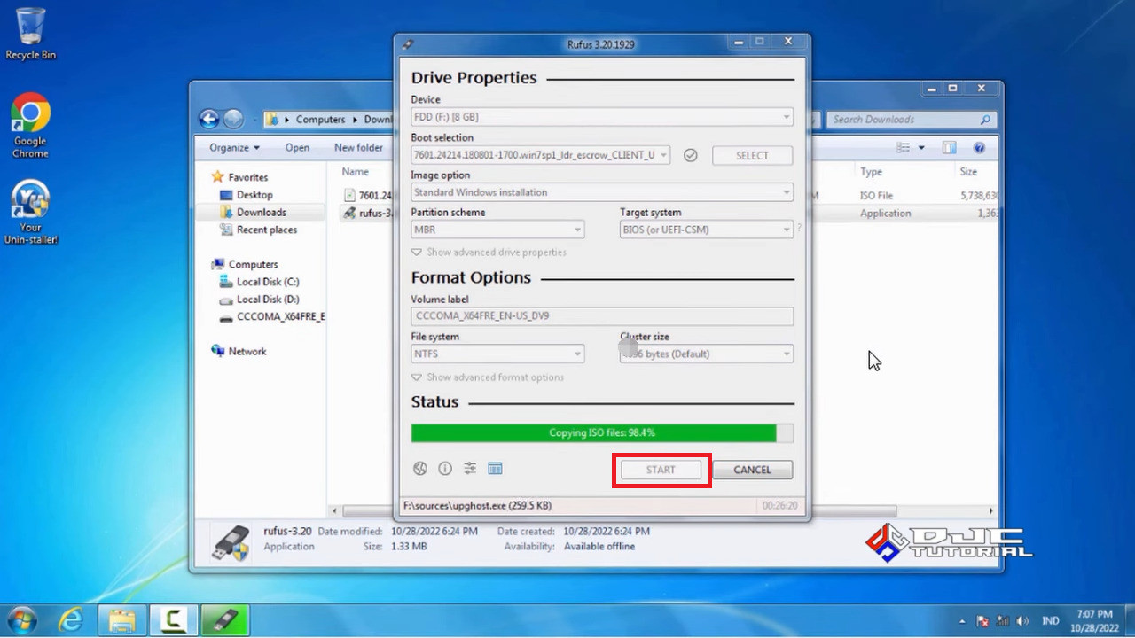1135x638 pixels.
Task: Switch to Camtasia taskbar icon
Action: tap(174, 619)
